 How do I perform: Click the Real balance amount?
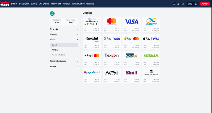coord(57,22)
